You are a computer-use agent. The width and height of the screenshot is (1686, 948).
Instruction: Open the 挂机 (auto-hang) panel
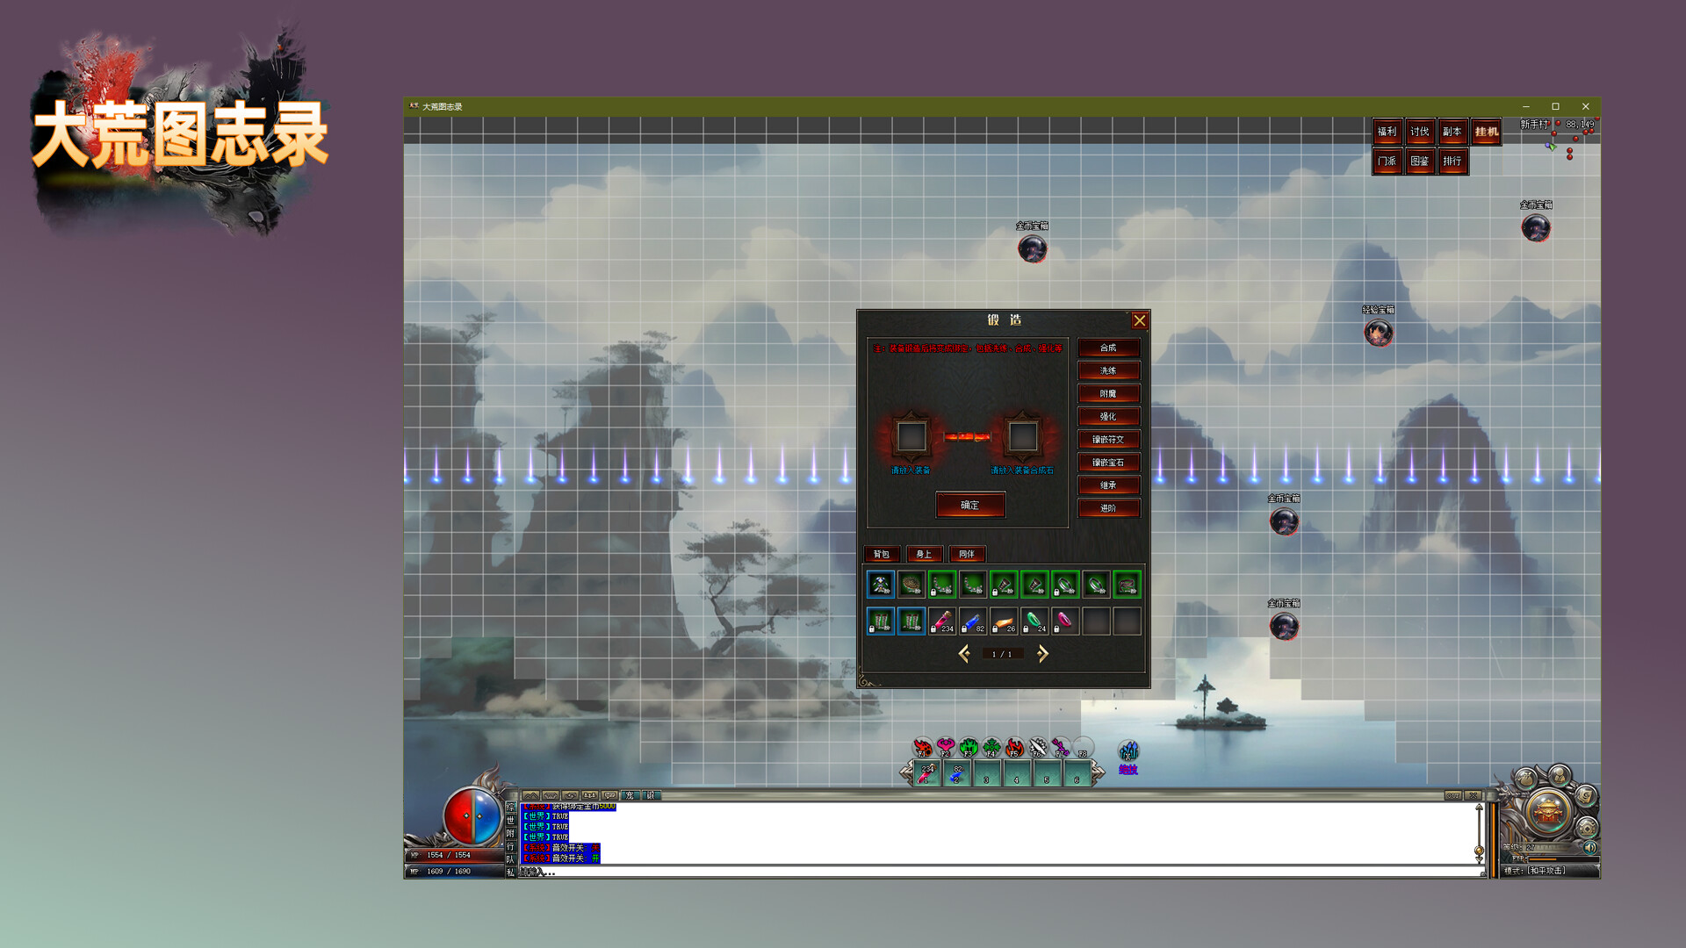click(x=1485, y=133)
